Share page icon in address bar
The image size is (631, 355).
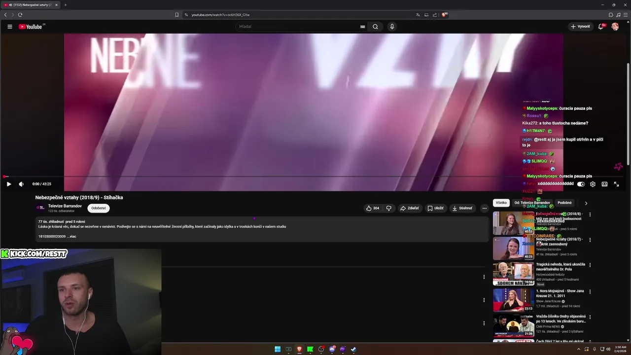[434, 15]
